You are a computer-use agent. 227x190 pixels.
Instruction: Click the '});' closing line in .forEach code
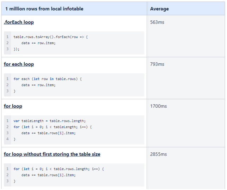pos(16,49)
